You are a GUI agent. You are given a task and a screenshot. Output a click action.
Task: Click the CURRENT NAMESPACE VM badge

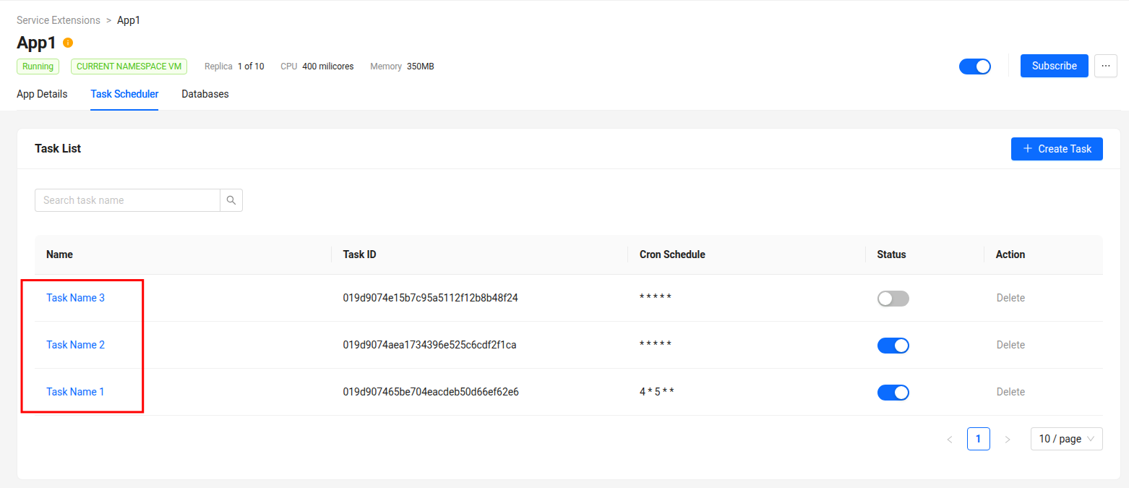(129, 67)
